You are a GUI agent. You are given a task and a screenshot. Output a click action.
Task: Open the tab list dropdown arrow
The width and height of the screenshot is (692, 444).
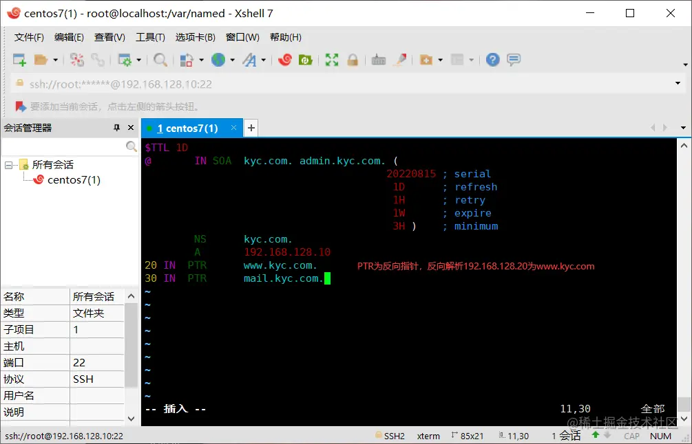coord(683,128)
